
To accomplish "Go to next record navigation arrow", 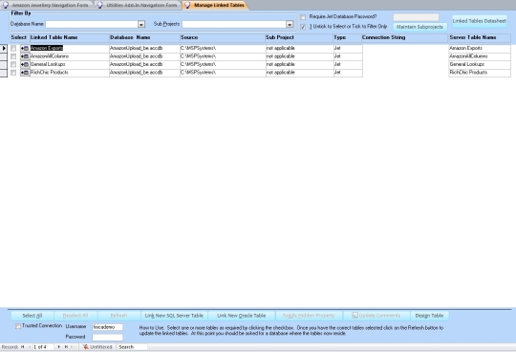I will pyautogui.click(x=59, y=346).
